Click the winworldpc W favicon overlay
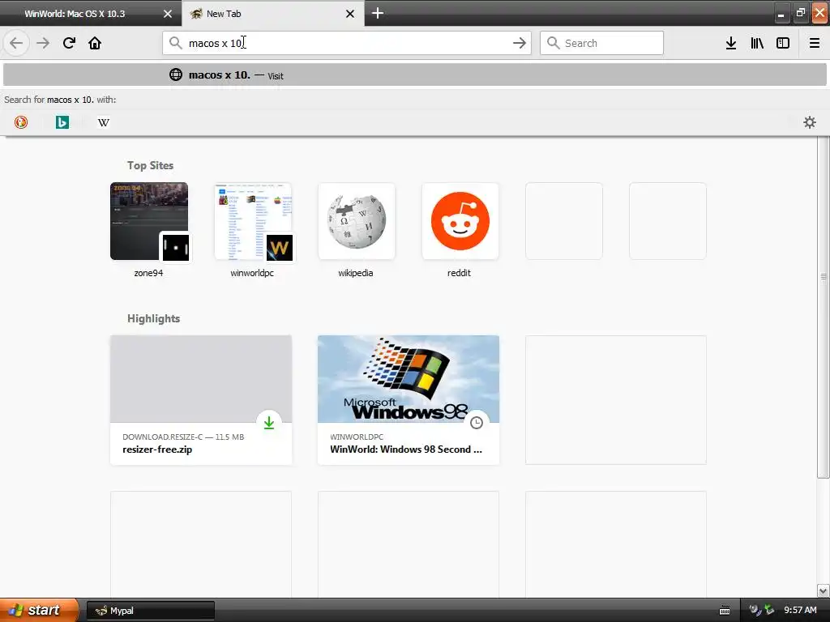The height and width of the screenshot is (622, 830). point(279,248)
